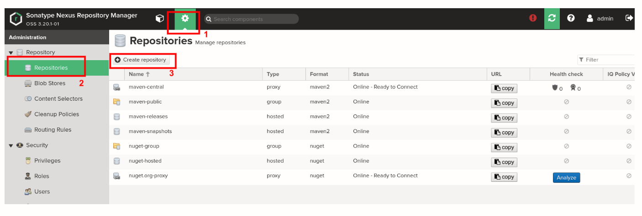Collapse the Repository tree section
This screenshot has width=642, height=216.
click(x=11, y=53)
